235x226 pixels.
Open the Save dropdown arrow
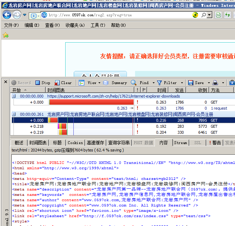click(209, 83)
